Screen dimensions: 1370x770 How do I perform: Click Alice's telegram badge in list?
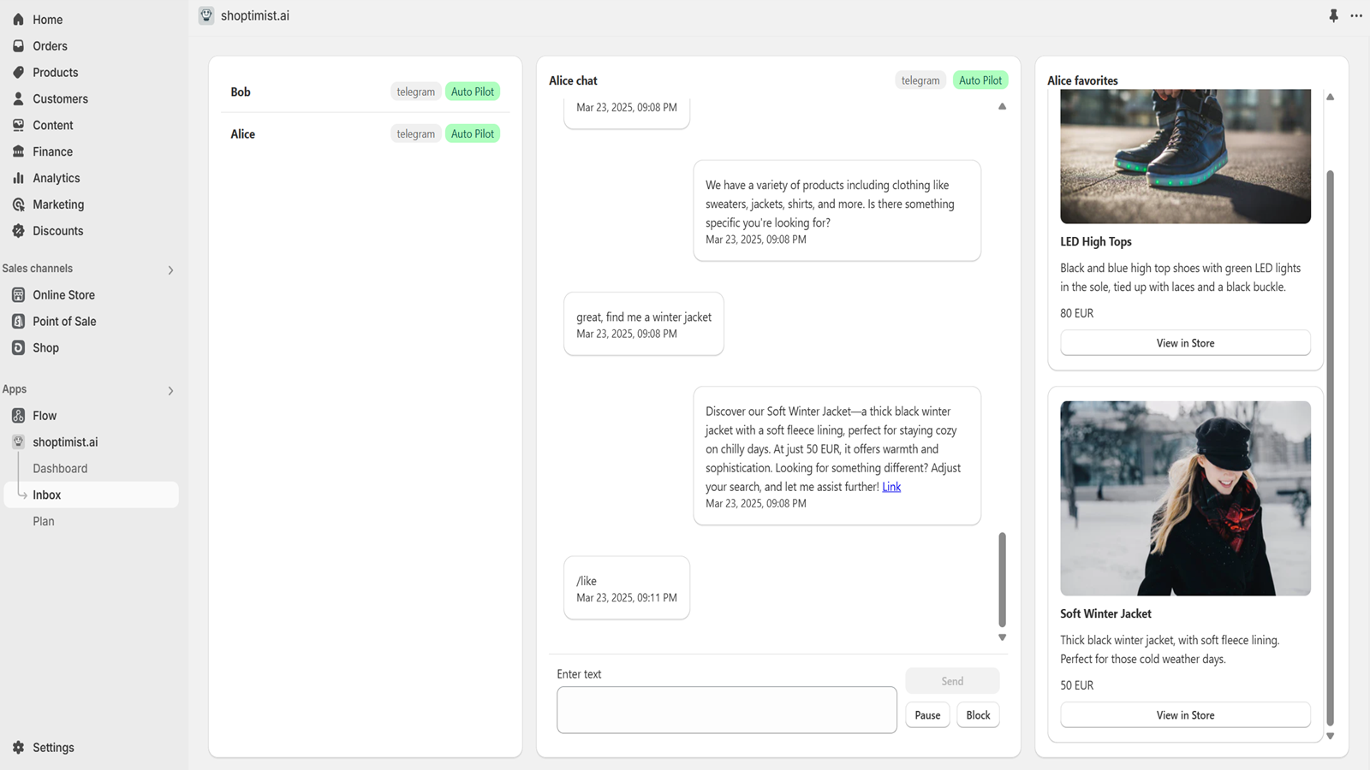click(x=416, y=133)
